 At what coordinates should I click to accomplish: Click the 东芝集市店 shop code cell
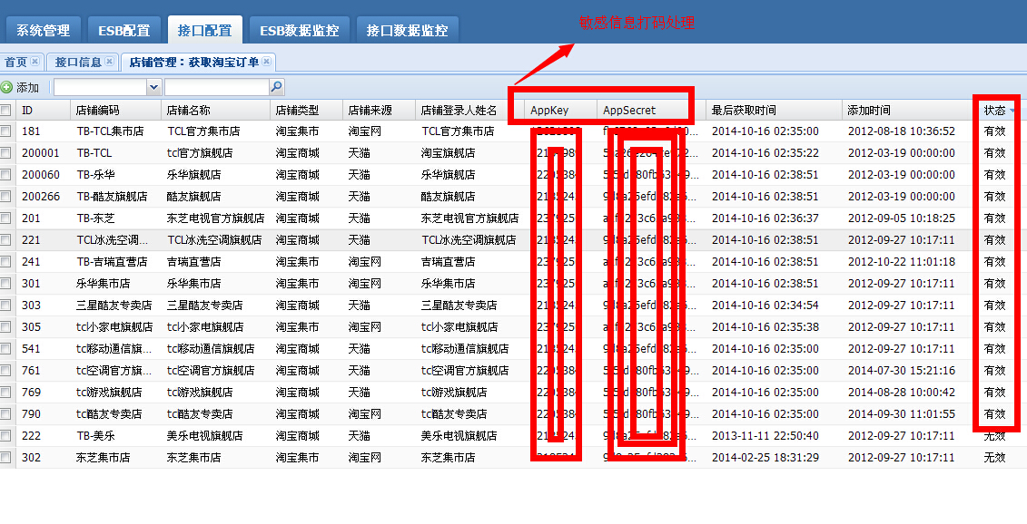click(x=103, y=457)
